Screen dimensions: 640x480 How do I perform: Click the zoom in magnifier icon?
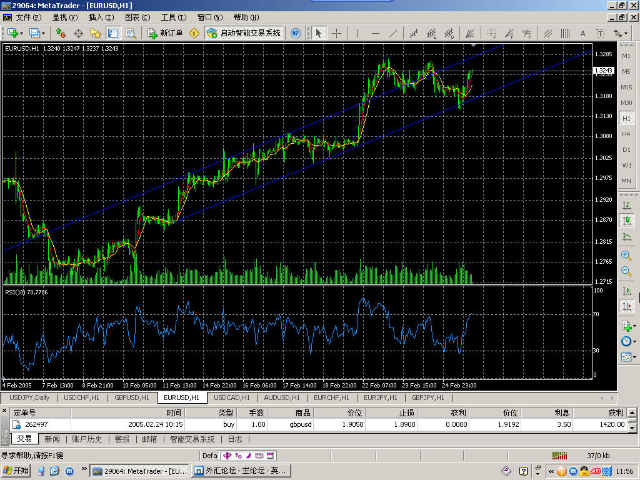click(x=626, y=255)
